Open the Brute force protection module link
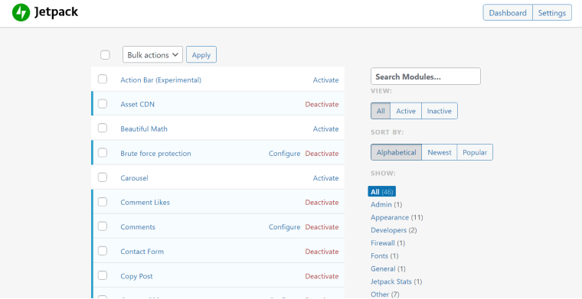The height and width of the screenshot is (299, 582). point(155,154)
